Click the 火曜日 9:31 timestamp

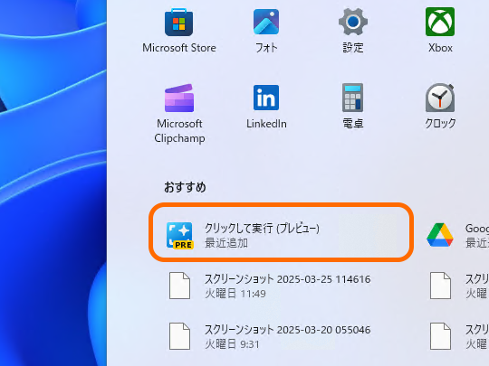(232, 344)
